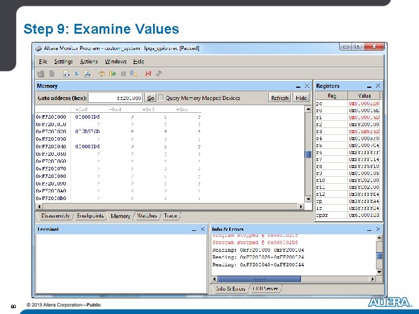This screenshot has width=419, height=314.
Task: Click the Goto address hex input field
Action: [x=115, y=98]
